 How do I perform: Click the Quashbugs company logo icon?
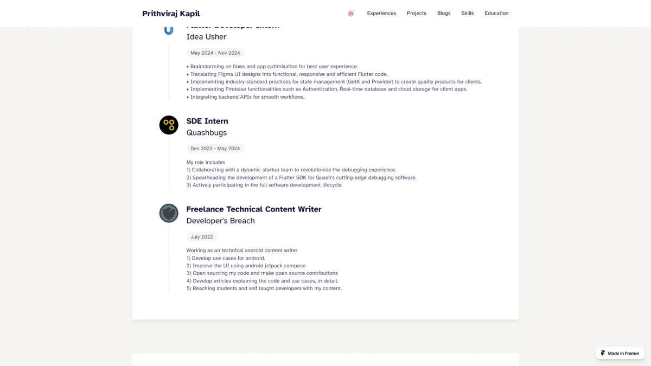[x=169, y=125]
